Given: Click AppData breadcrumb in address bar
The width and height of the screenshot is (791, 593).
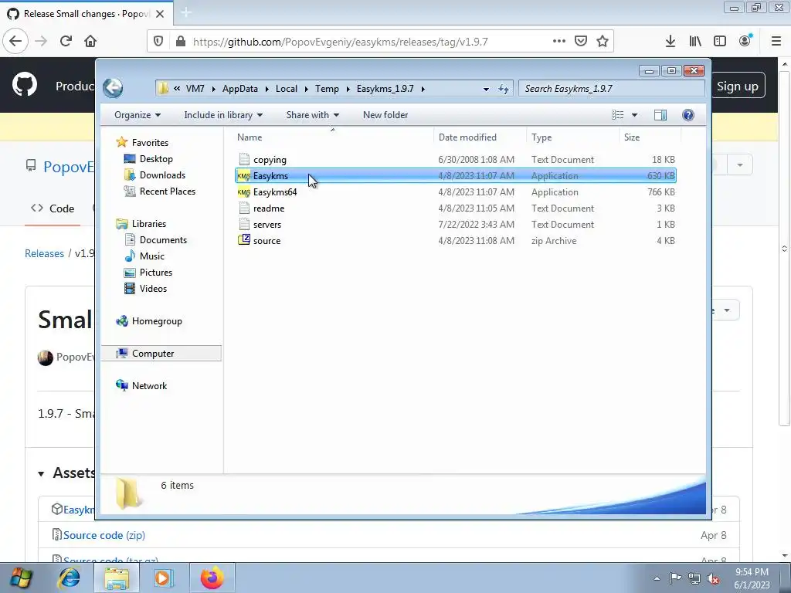Looking at the screenshot, I should [x=240, y=89].
